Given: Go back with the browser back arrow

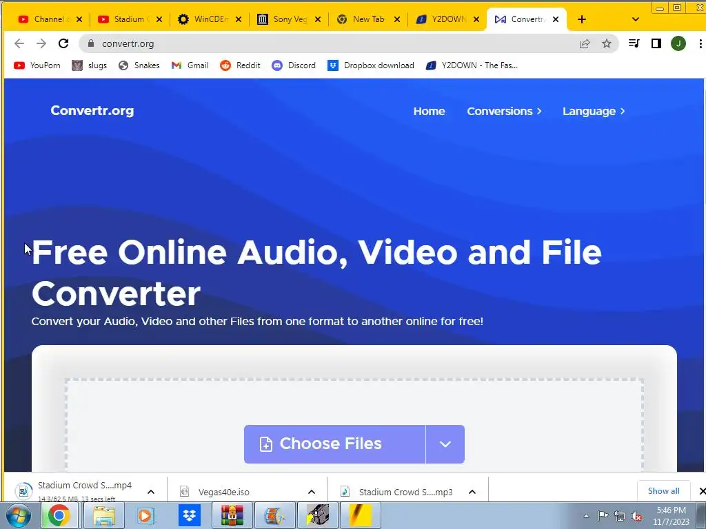Looking at the screenshot, I should (x=19, y=43).
